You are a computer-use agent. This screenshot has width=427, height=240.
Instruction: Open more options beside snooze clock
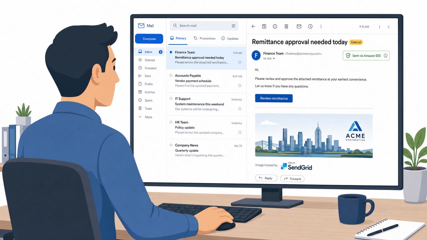coord(321,27)
